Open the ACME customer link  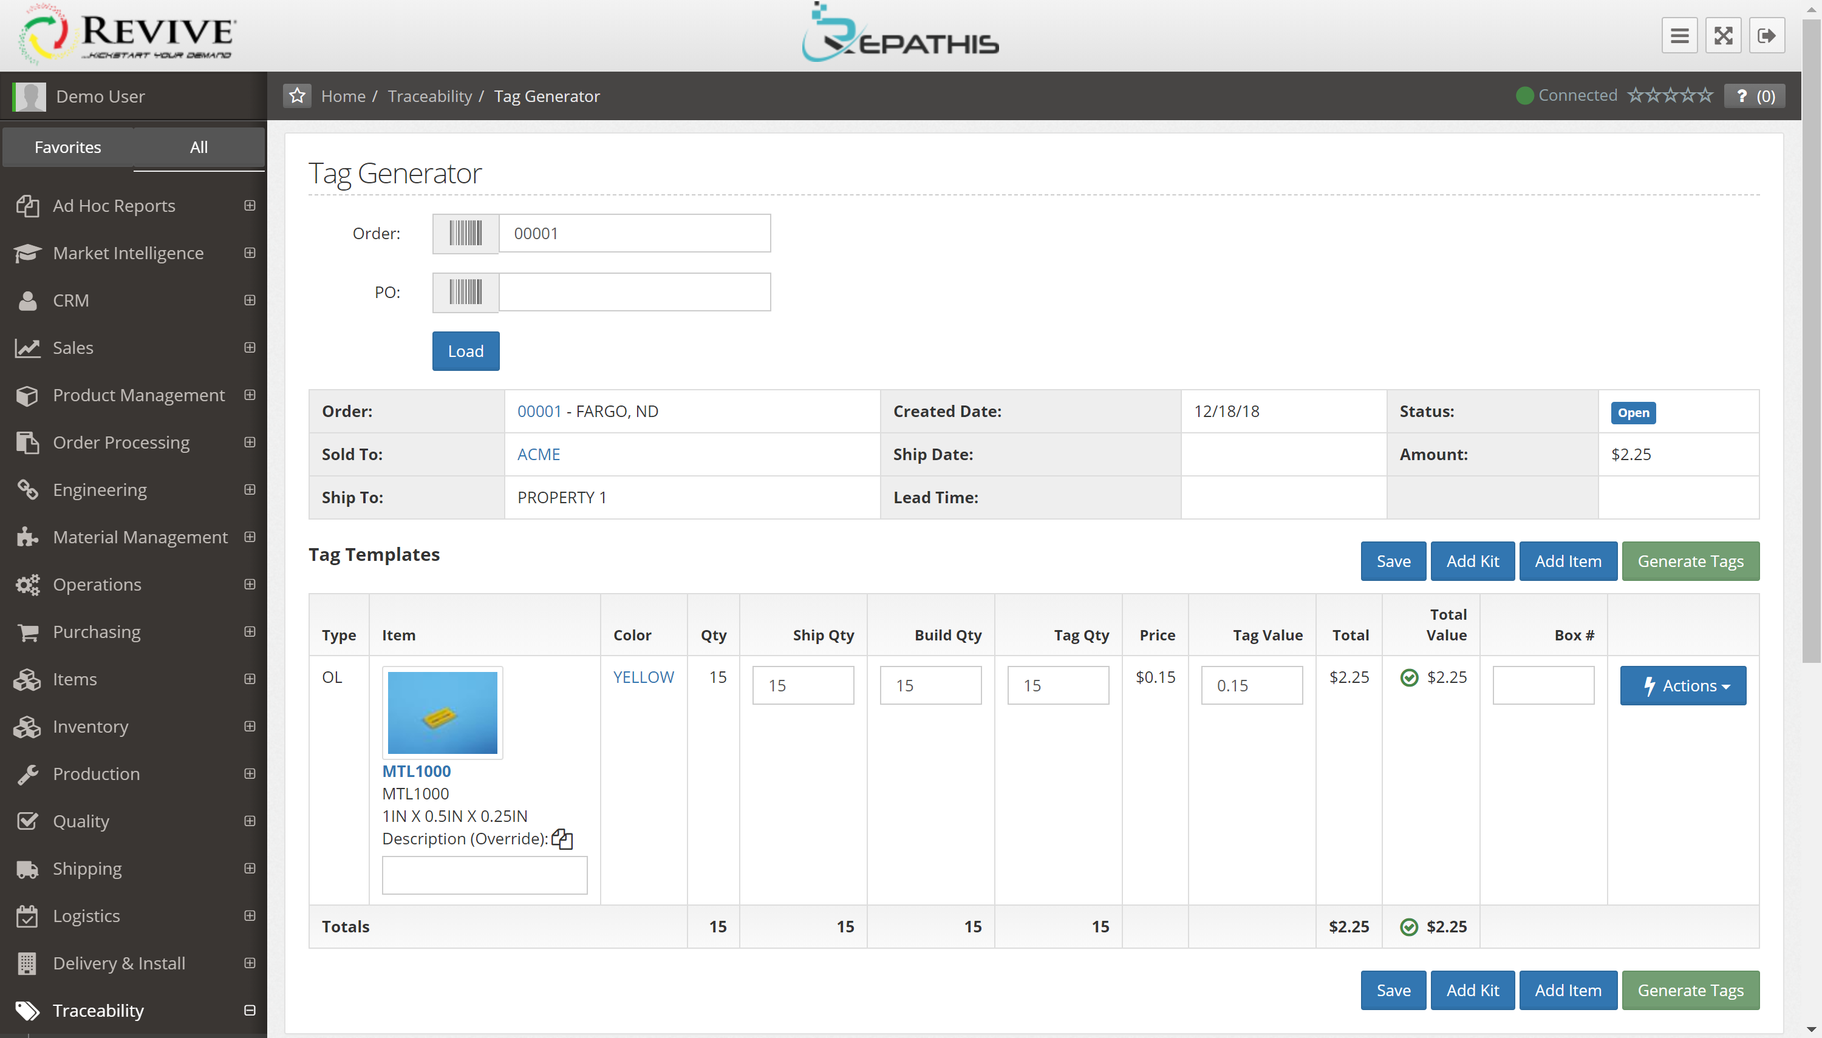coord(538,454)
